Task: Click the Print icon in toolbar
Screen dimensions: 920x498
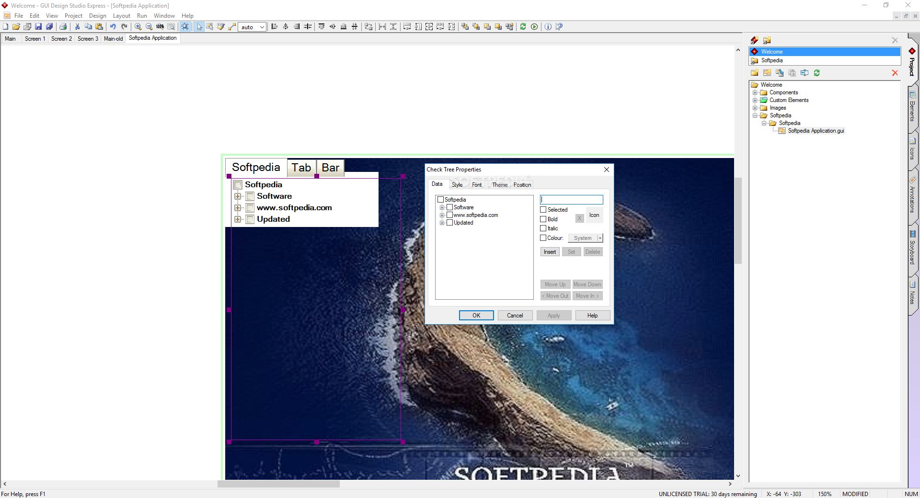Action: pos(63,27)
